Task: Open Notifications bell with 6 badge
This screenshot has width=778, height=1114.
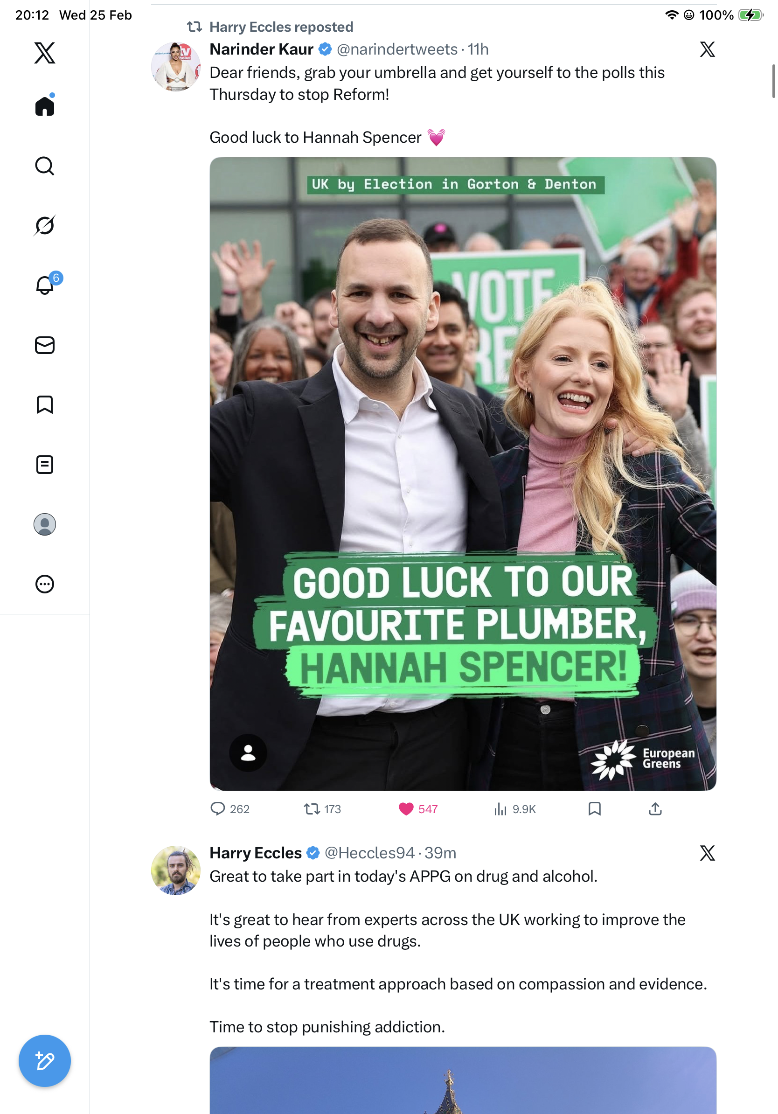Action: click(x=45, y=285)
